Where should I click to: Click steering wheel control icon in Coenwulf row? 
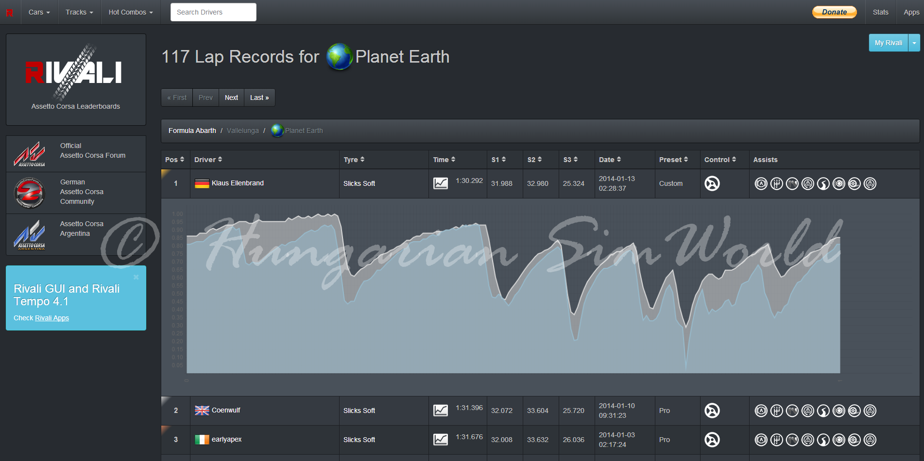click(712, 411)
